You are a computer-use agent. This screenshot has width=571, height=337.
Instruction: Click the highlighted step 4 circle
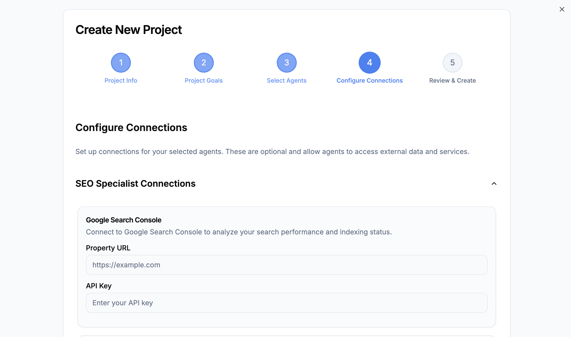[369, 62]
